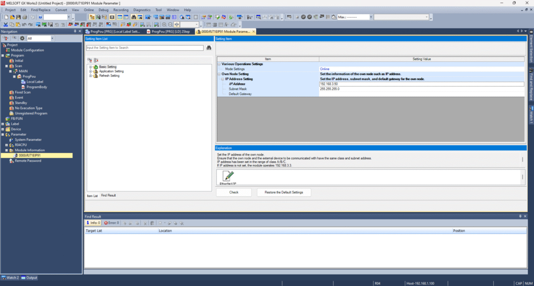Expand the Device tree node
Viewport: 534px width, 286px height.
[3, 129]
